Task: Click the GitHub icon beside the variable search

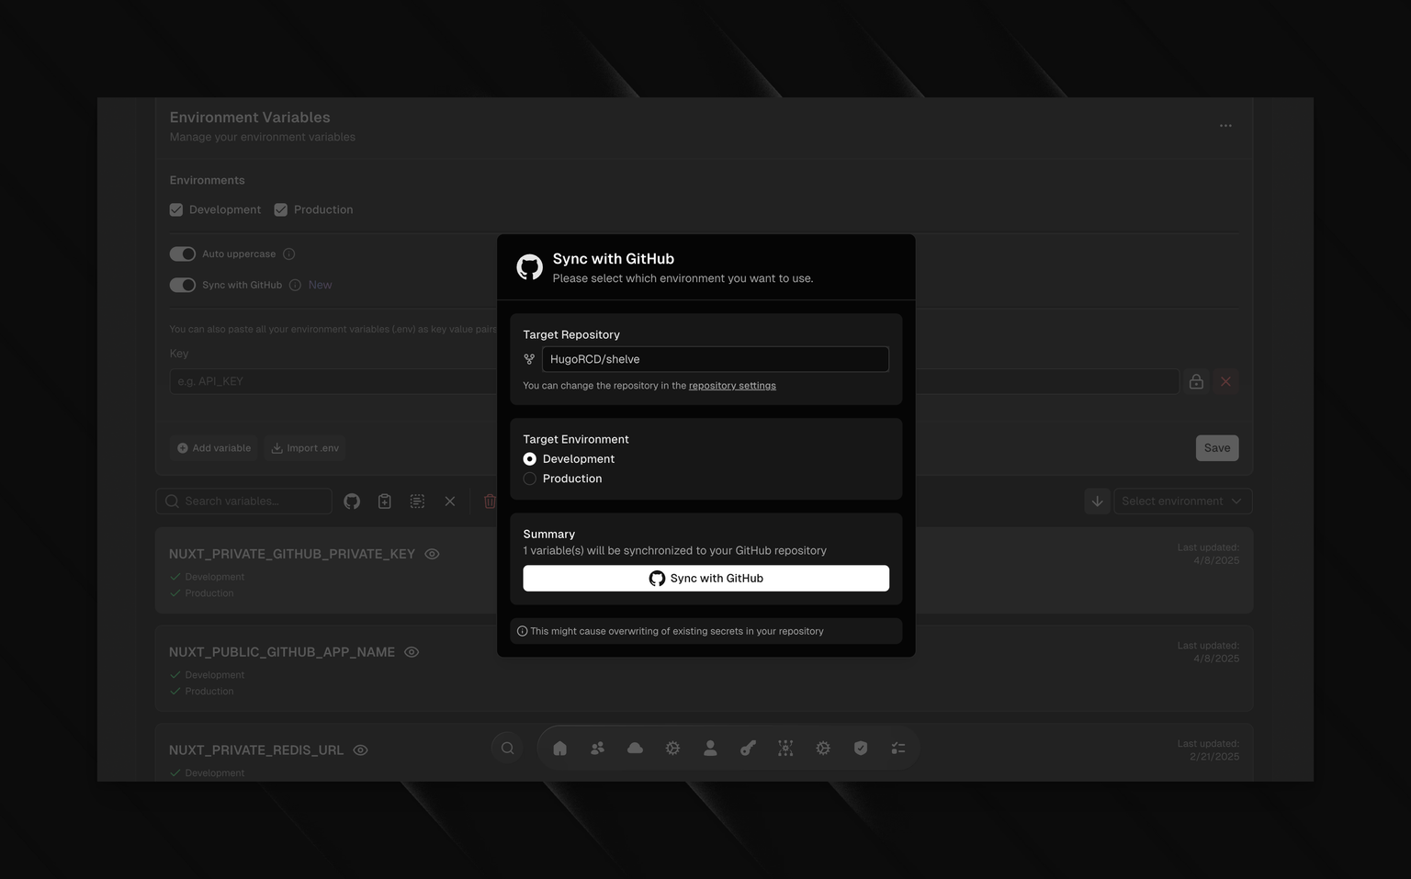Action: [352, 501]
